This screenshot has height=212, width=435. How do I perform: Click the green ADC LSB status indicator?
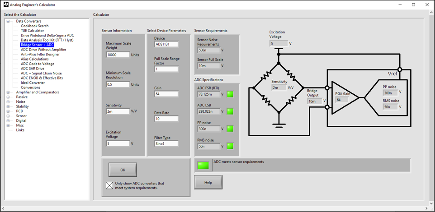click(x=230, y=111)
